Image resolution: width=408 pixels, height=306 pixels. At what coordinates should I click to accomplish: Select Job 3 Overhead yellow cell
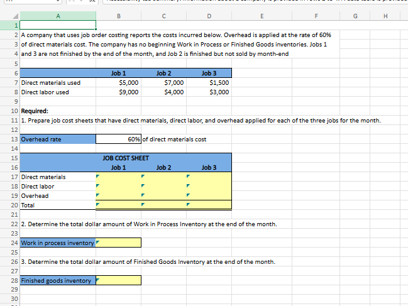click(x=209, y=196)
